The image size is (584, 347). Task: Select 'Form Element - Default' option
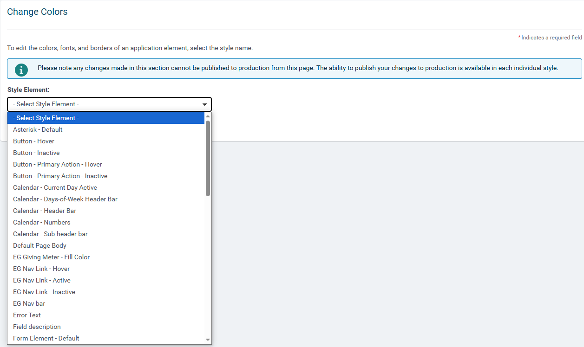(106, 338)
